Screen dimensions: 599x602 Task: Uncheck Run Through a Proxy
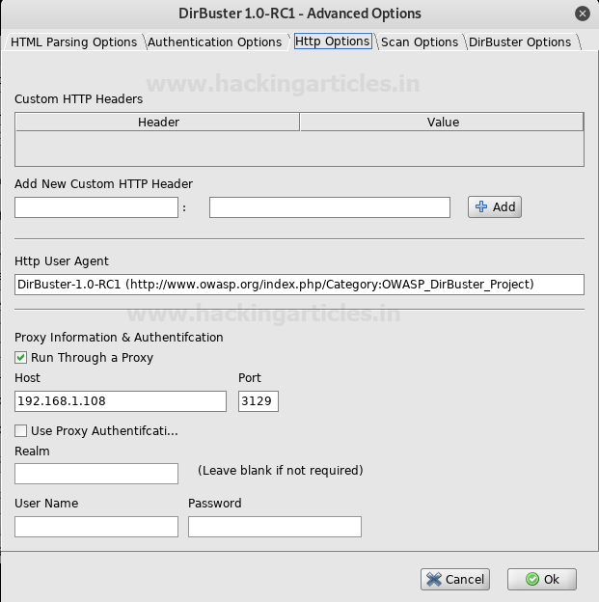20,357
